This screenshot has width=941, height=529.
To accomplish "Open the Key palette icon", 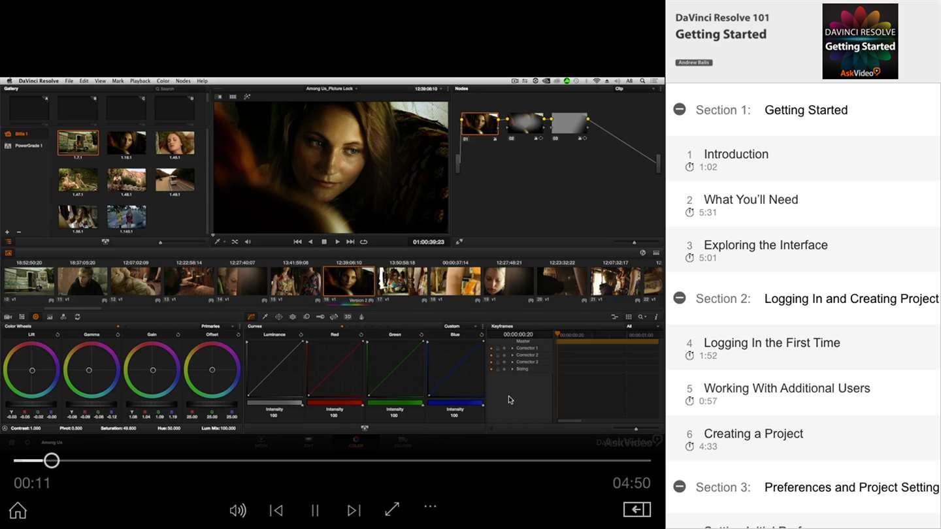I will [320, 317].
